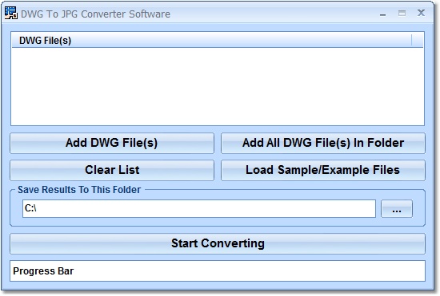
Task: Click the Progress Bar text label
Action: click(43, 271)
